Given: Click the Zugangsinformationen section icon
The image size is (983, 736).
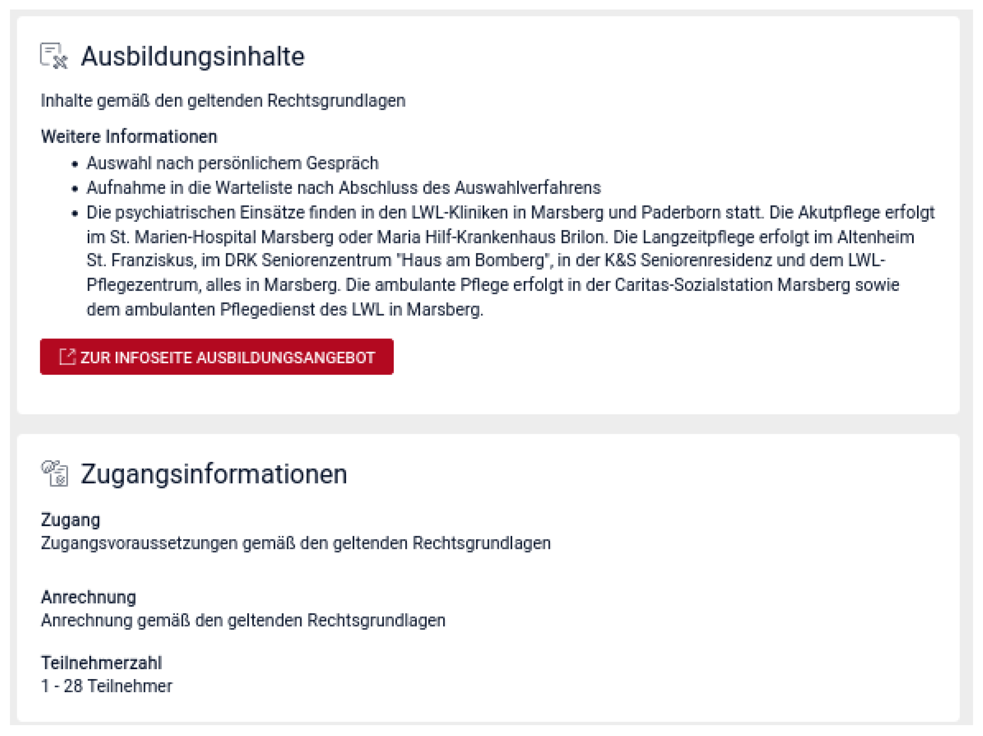Looking at the screenshot, I should point(55,473).
